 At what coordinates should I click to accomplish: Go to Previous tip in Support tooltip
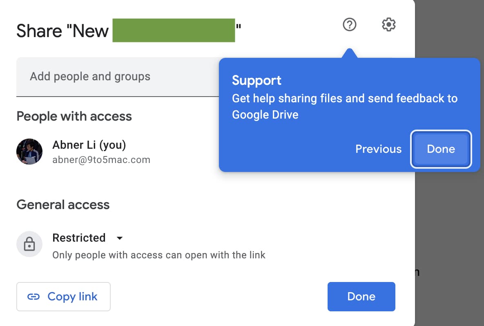[378, 149]
